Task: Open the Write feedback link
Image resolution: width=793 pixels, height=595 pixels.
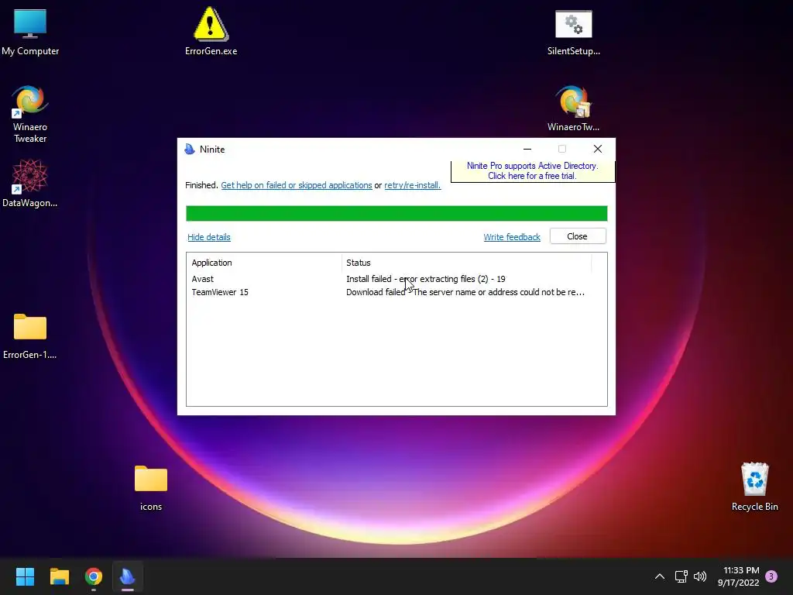Action: pos(512,237)
